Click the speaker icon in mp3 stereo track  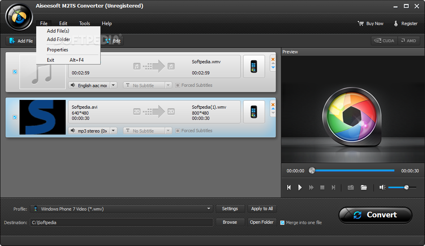point(73,131)
